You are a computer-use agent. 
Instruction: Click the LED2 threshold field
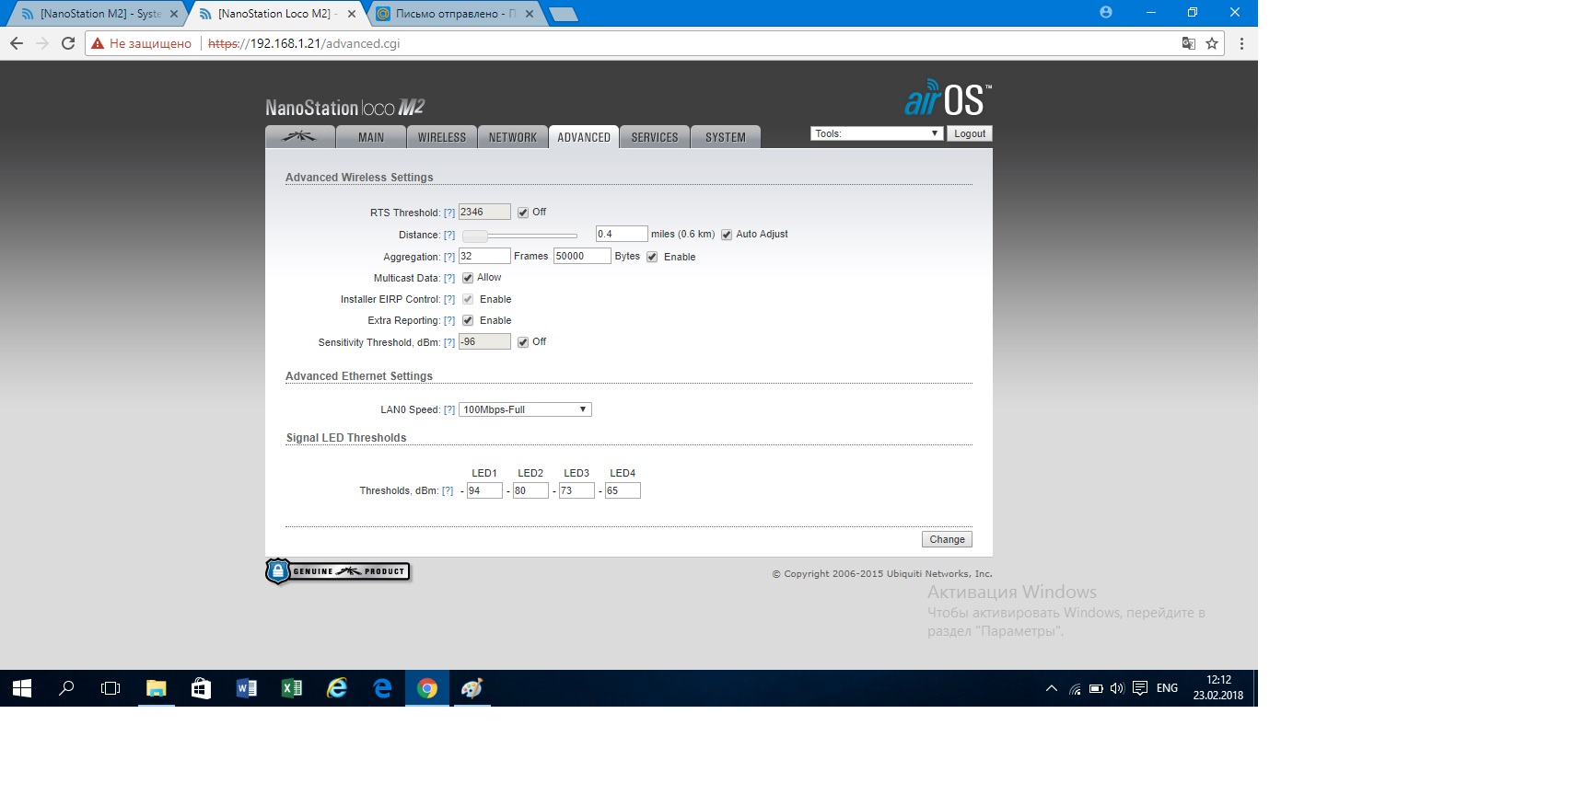tap(530, 490)
